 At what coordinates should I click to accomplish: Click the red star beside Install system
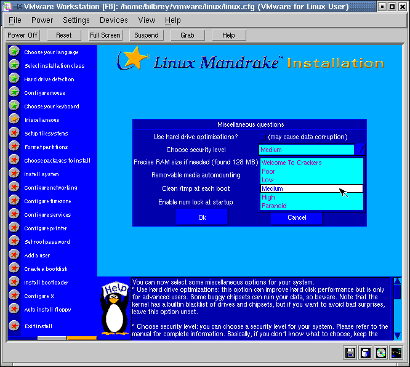click(x=14, y=174)
